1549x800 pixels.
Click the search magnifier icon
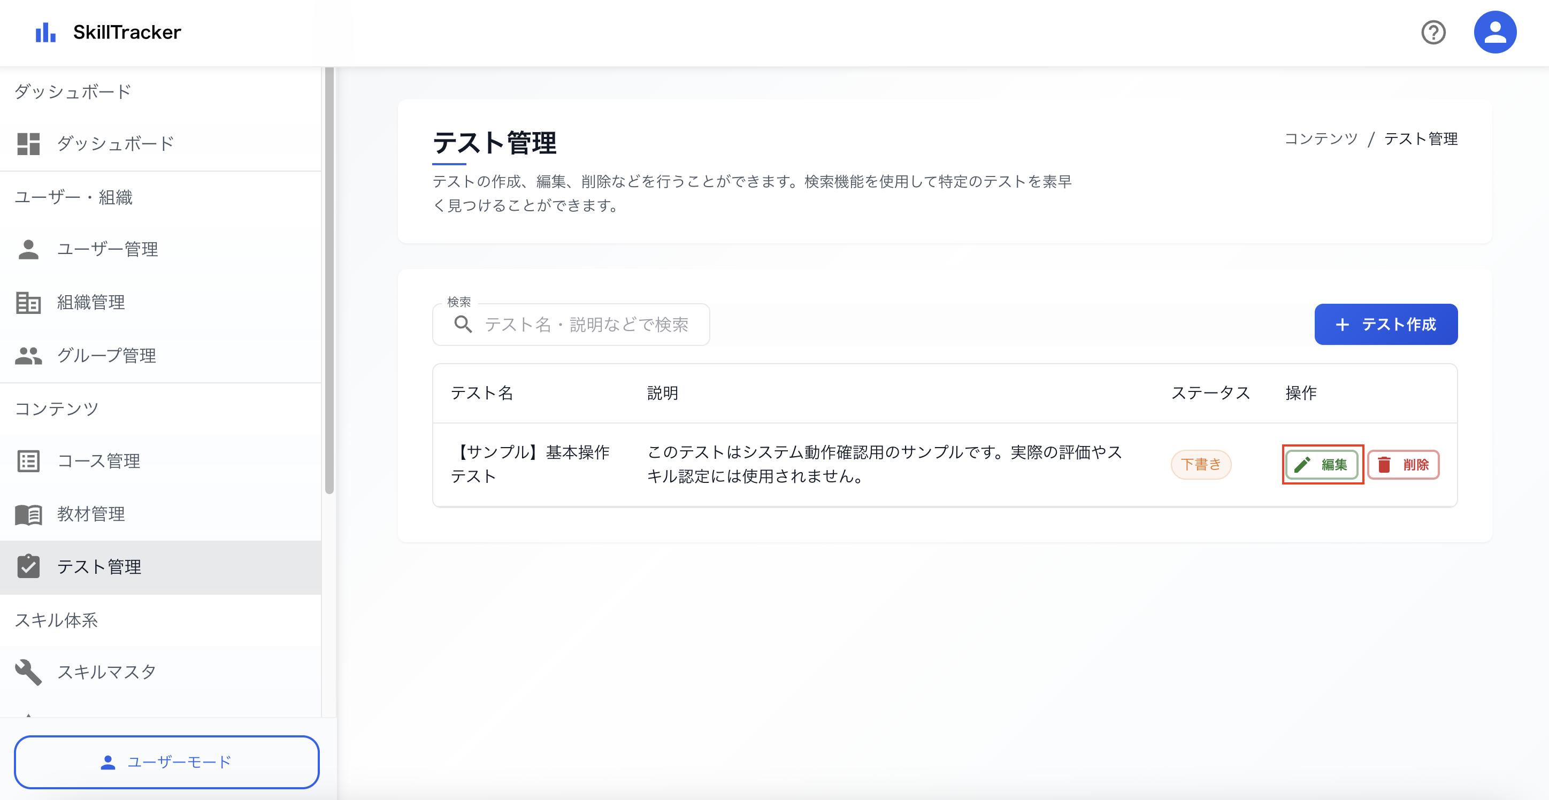[x=463, y=325]
